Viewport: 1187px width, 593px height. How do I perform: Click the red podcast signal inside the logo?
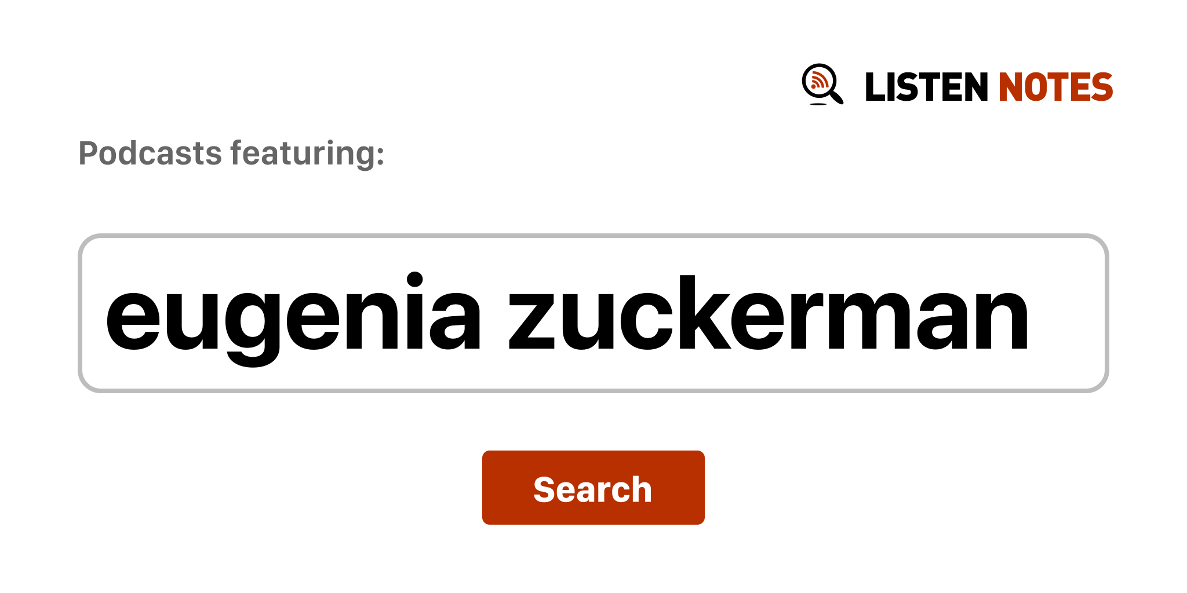[x=818, y=80]
